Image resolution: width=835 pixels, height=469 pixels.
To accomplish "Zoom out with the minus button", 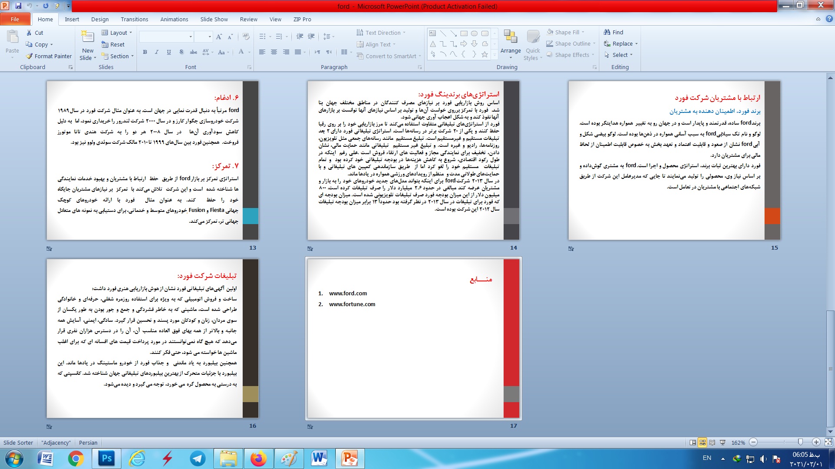I will [754, 442].
